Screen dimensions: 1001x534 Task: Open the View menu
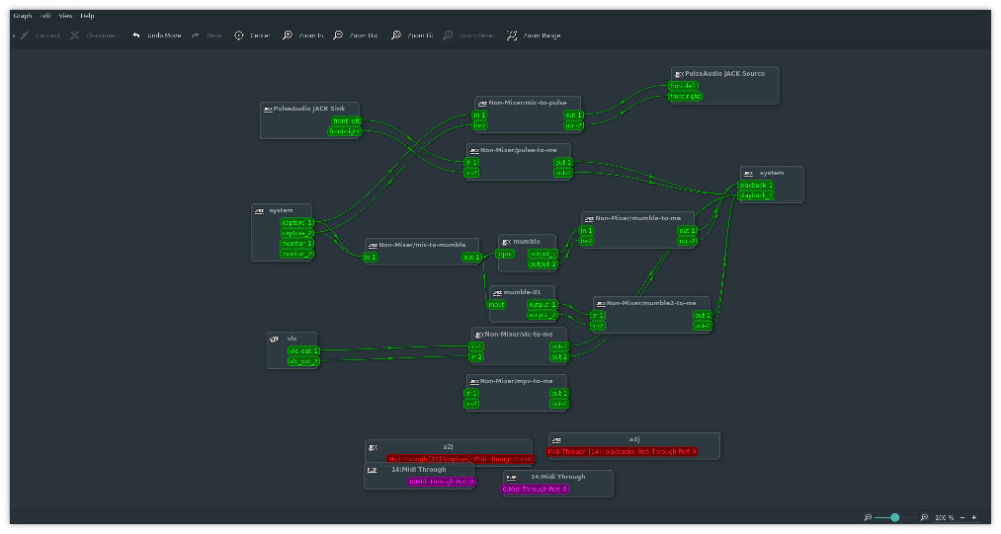coord(65,16)
